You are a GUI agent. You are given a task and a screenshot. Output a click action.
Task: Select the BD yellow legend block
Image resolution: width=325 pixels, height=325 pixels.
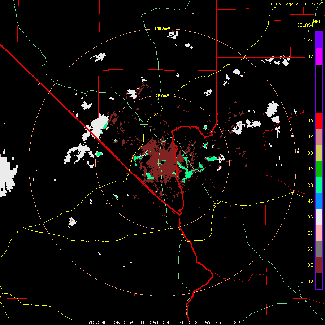(x=319, y=153)
